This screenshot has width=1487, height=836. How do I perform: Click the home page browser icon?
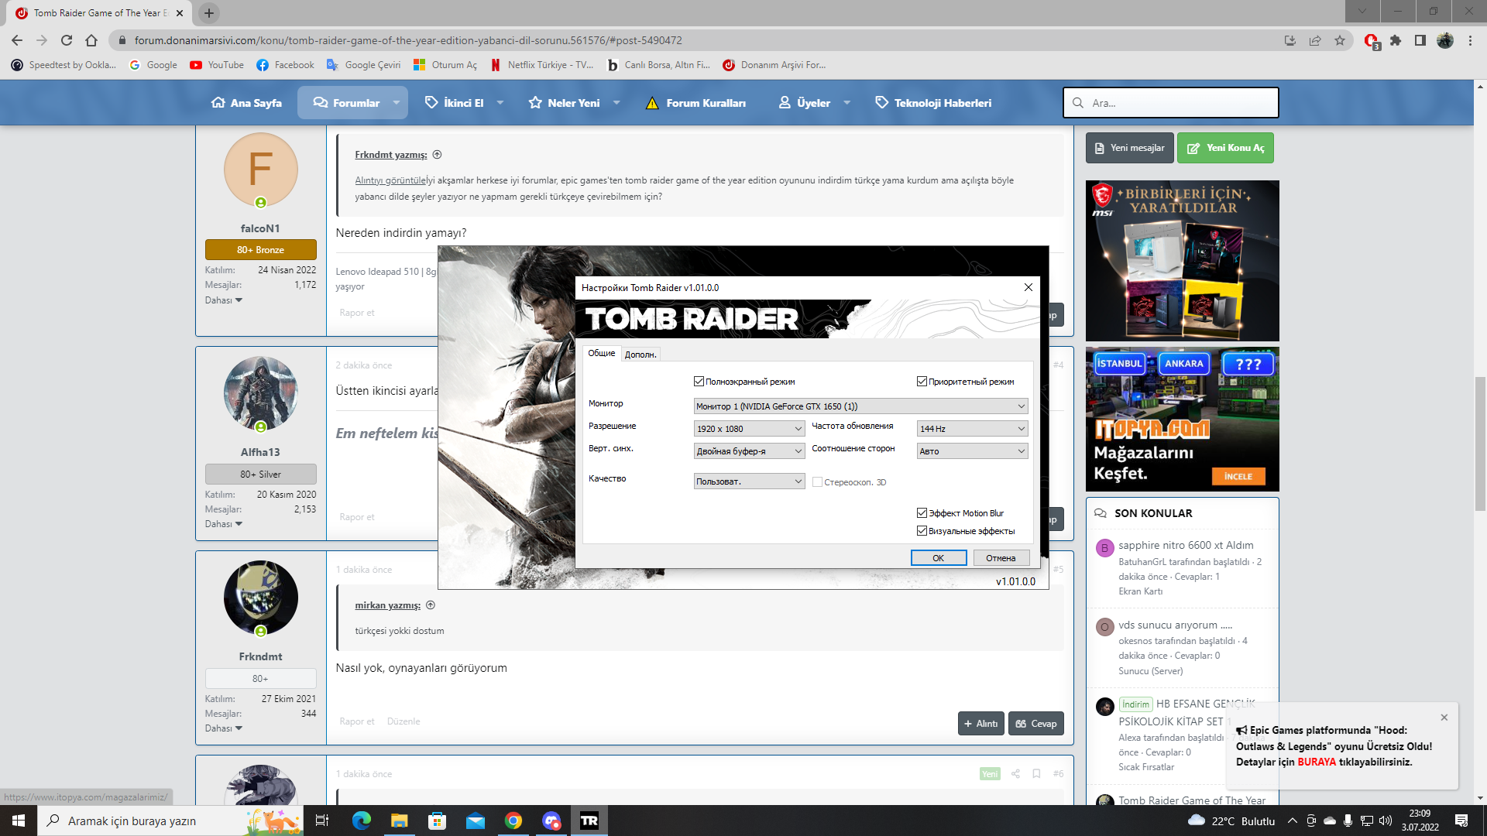tap(91, 40)
